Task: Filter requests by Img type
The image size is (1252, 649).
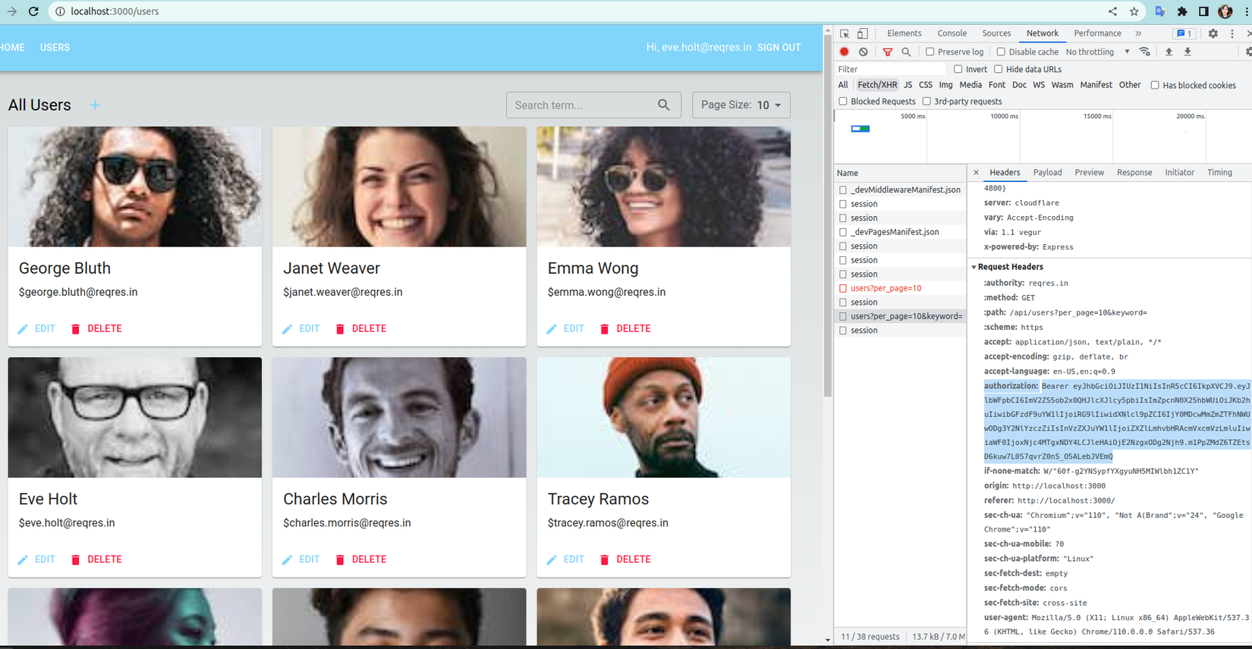Action: [x=945, y=85]
